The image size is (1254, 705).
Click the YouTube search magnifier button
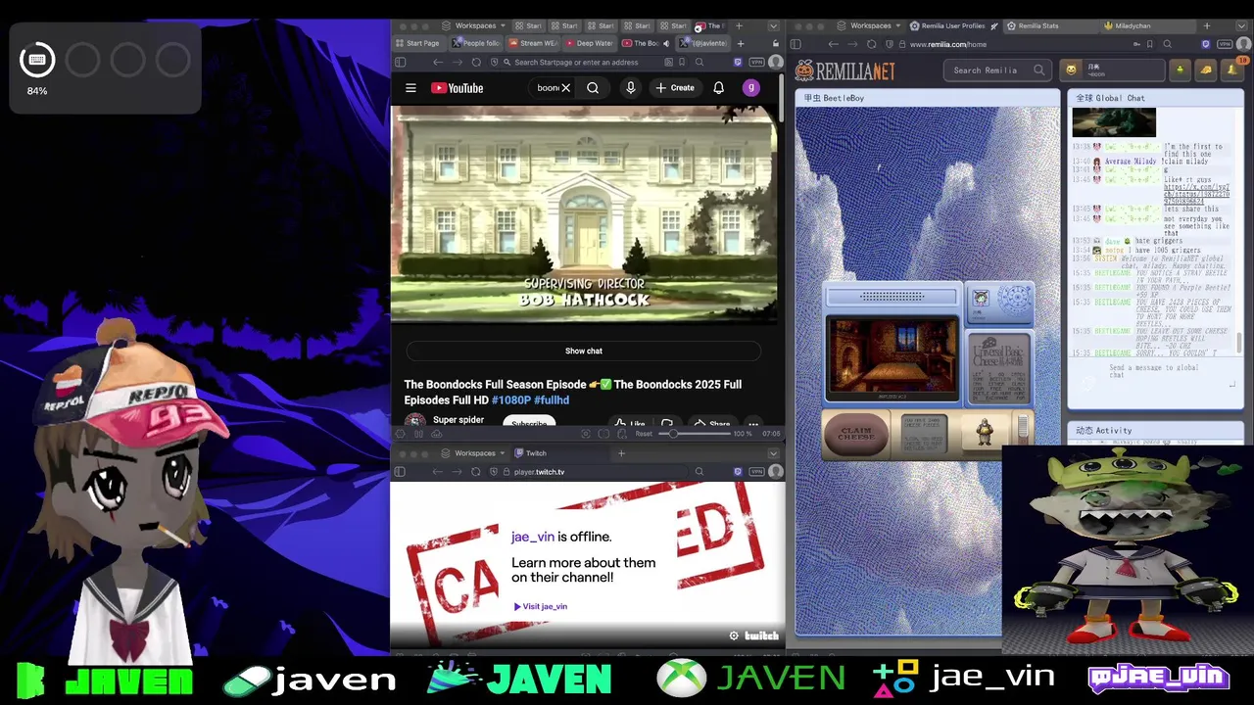pos(593,88)
